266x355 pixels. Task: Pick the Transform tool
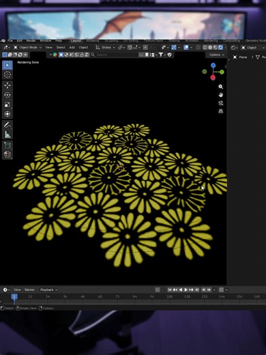pos(8,114)
